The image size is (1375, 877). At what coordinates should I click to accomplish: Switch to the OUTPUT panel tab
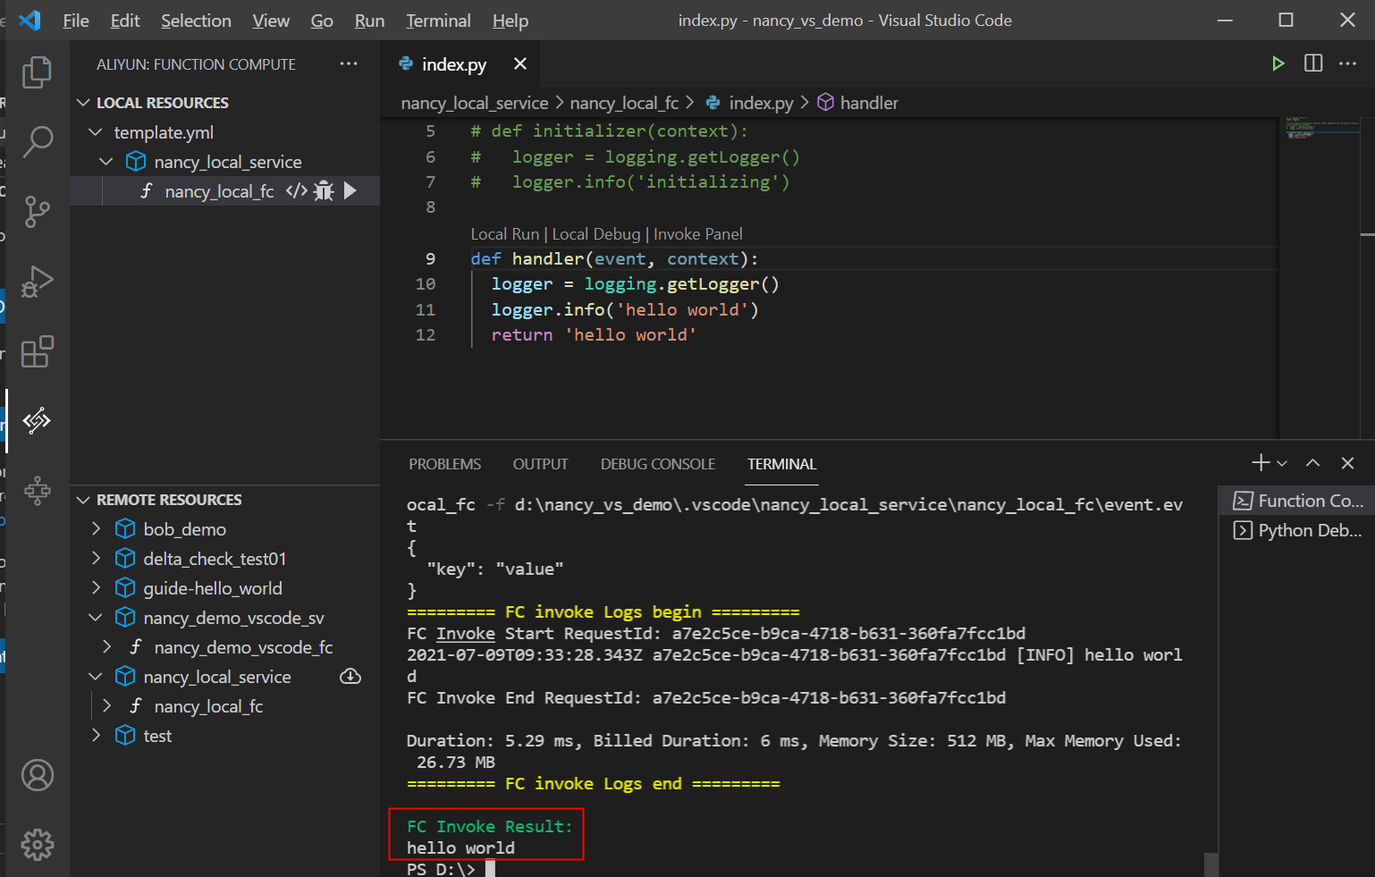pos(540,464)
